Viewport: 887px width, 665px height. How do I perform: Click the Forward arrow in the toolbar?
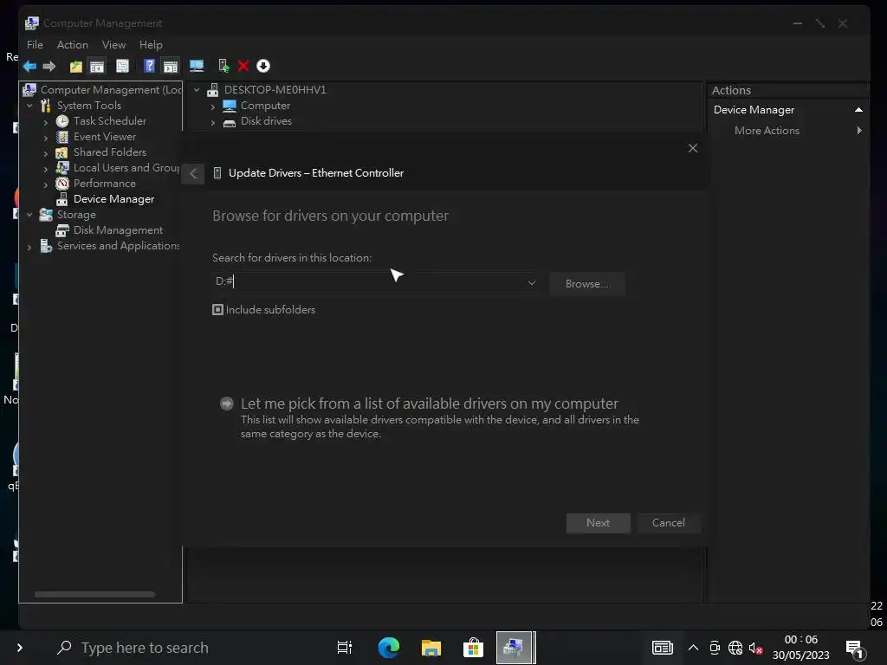click(x=49, y=66)
